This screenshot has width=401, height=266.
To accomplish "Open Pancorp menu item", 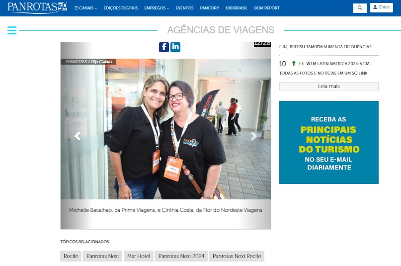I will coord(210,8).
